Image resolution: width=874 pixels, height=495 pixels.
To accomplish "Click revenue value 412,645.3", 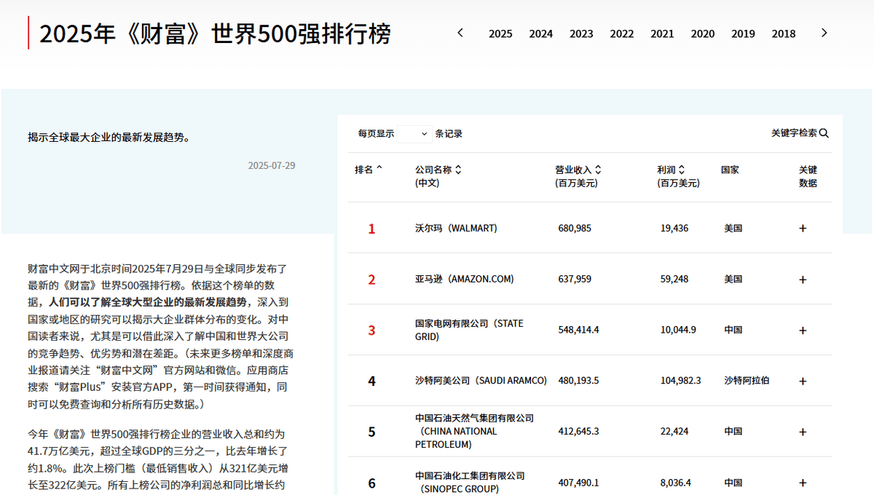I will click(x=578, y=431).
